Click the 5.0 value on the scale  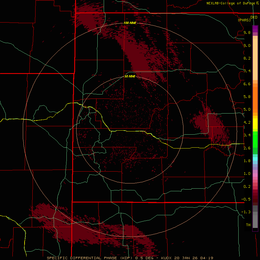(247, 109)
